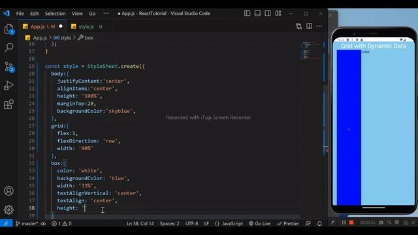Open Source Control view with badge 2
Viewport: 418px width, 235px height.
8,67
